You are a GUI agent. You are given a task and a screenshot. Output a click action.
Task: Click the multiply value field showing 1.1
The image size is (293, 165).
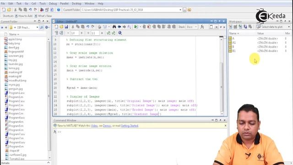(95, 33)
